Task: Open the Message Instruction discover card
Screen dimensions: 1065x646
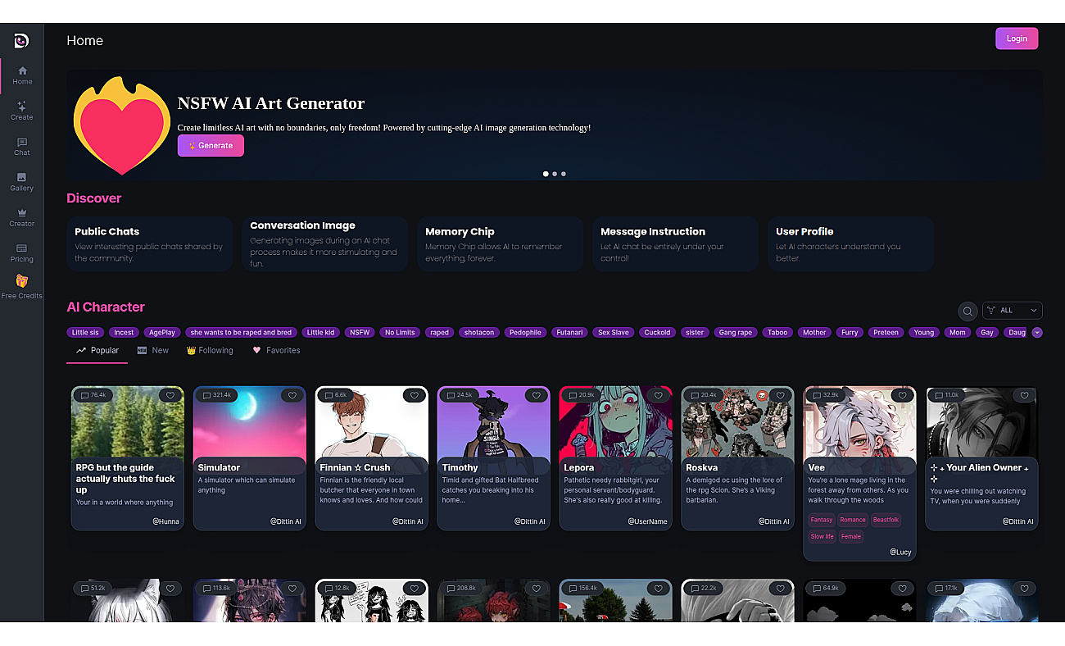Action: (x=676, y=243)
